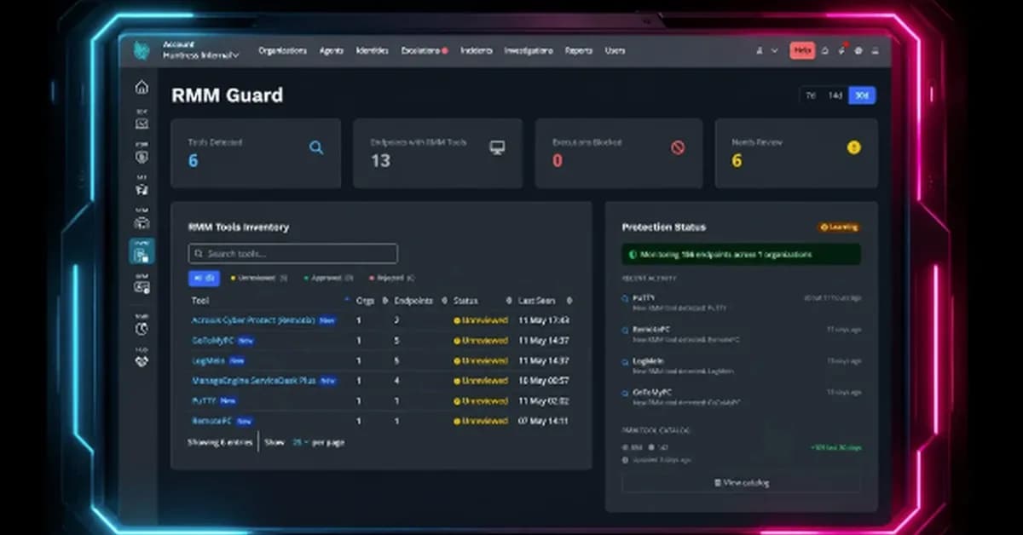Click the Huntress logo in the header
The width and height of the screenshot is (1023, 535).
pos(142,51)
